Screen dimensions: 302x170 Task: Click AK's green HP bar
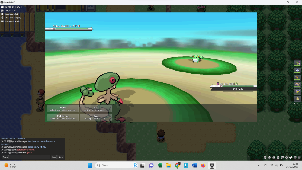click(x=238, y=86)
